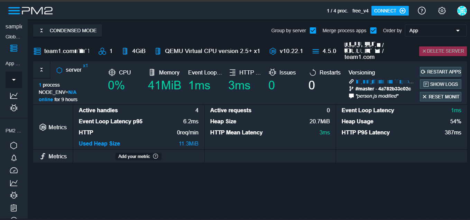Image resolution: width=470 pixels, height=220 pixels.
Task: Open the sidebar app bug icon
Action: click(x=14, y=108)
